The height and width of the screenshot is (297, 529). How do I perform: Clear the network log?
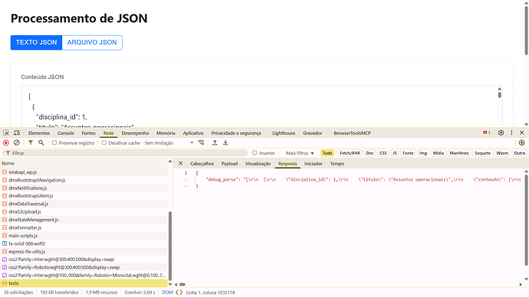[17, 143]
